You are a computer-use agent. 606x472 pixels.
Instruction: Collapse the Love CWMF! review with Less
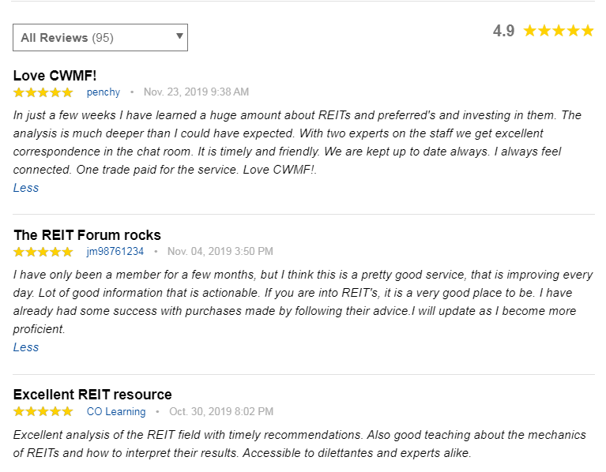(26, 188)
